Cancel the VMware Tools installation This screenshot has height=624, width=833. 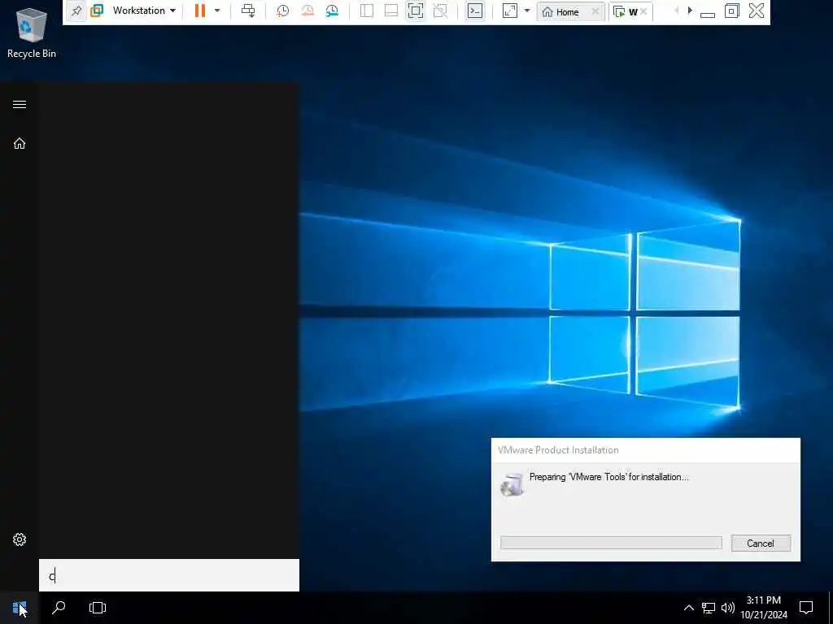[x=761, y=543]
